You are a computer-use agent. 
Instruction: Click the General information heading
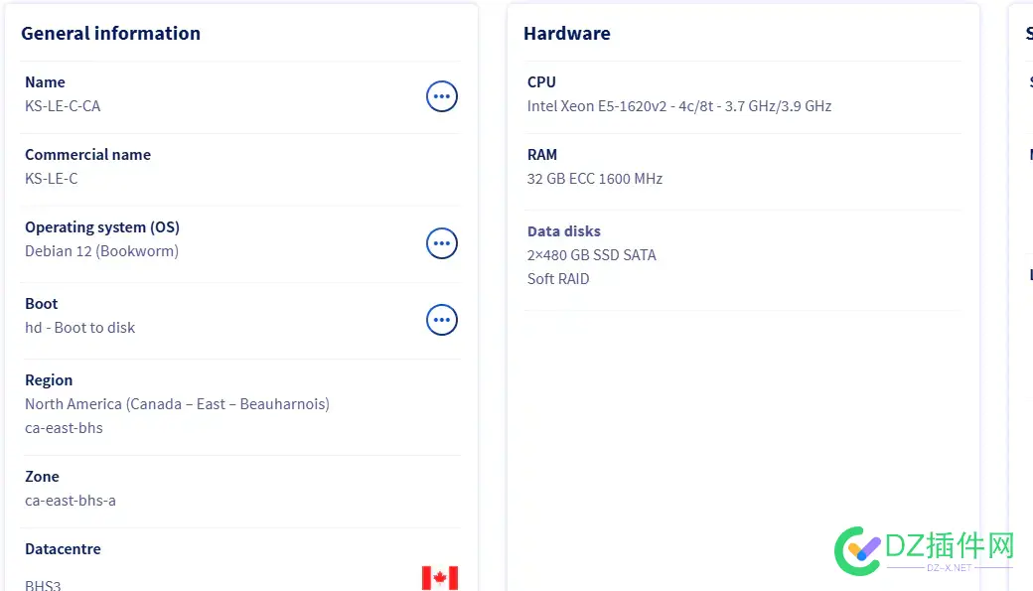point(110,33)
